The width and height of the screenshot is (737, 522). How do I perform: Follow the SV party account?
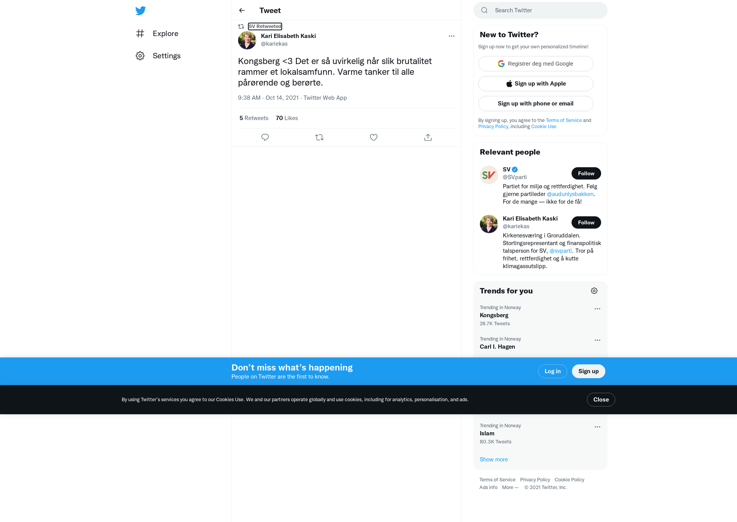(586, 173)
